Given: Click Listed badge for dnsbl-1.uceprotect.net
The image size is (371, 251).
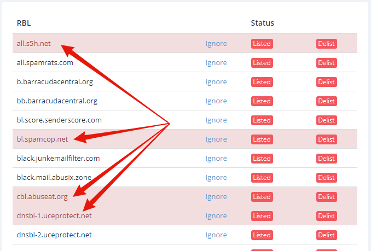Looking at the screenshot, I should pyautogui.click(x=262, y=216).
